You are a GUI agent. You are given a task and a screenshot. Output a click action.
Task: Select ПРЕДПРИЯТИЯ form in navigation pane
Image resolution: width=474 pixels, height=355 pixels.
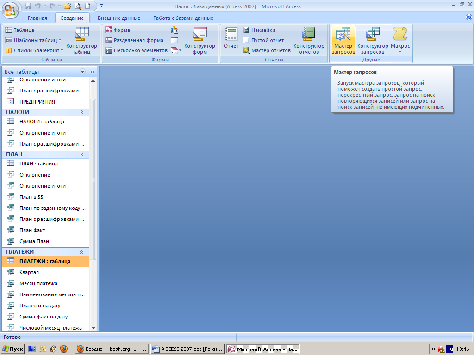click(x=46, y=102)
